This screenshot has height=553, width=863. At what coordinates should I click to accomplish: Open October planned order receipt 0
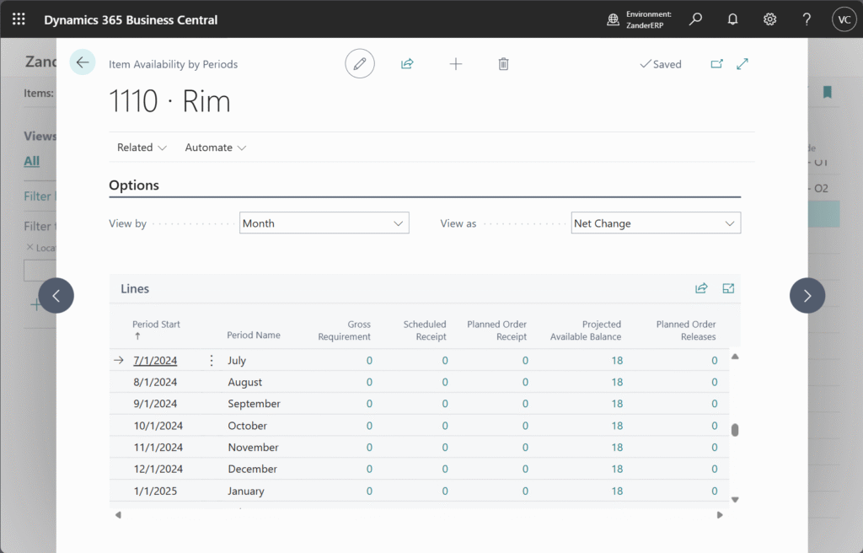coord(525,426)
